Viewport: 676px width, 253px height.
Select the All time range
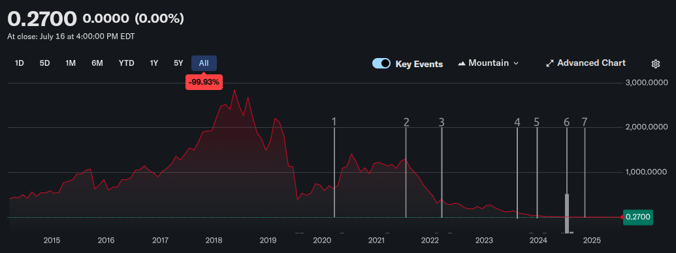(x=204, y=63)
